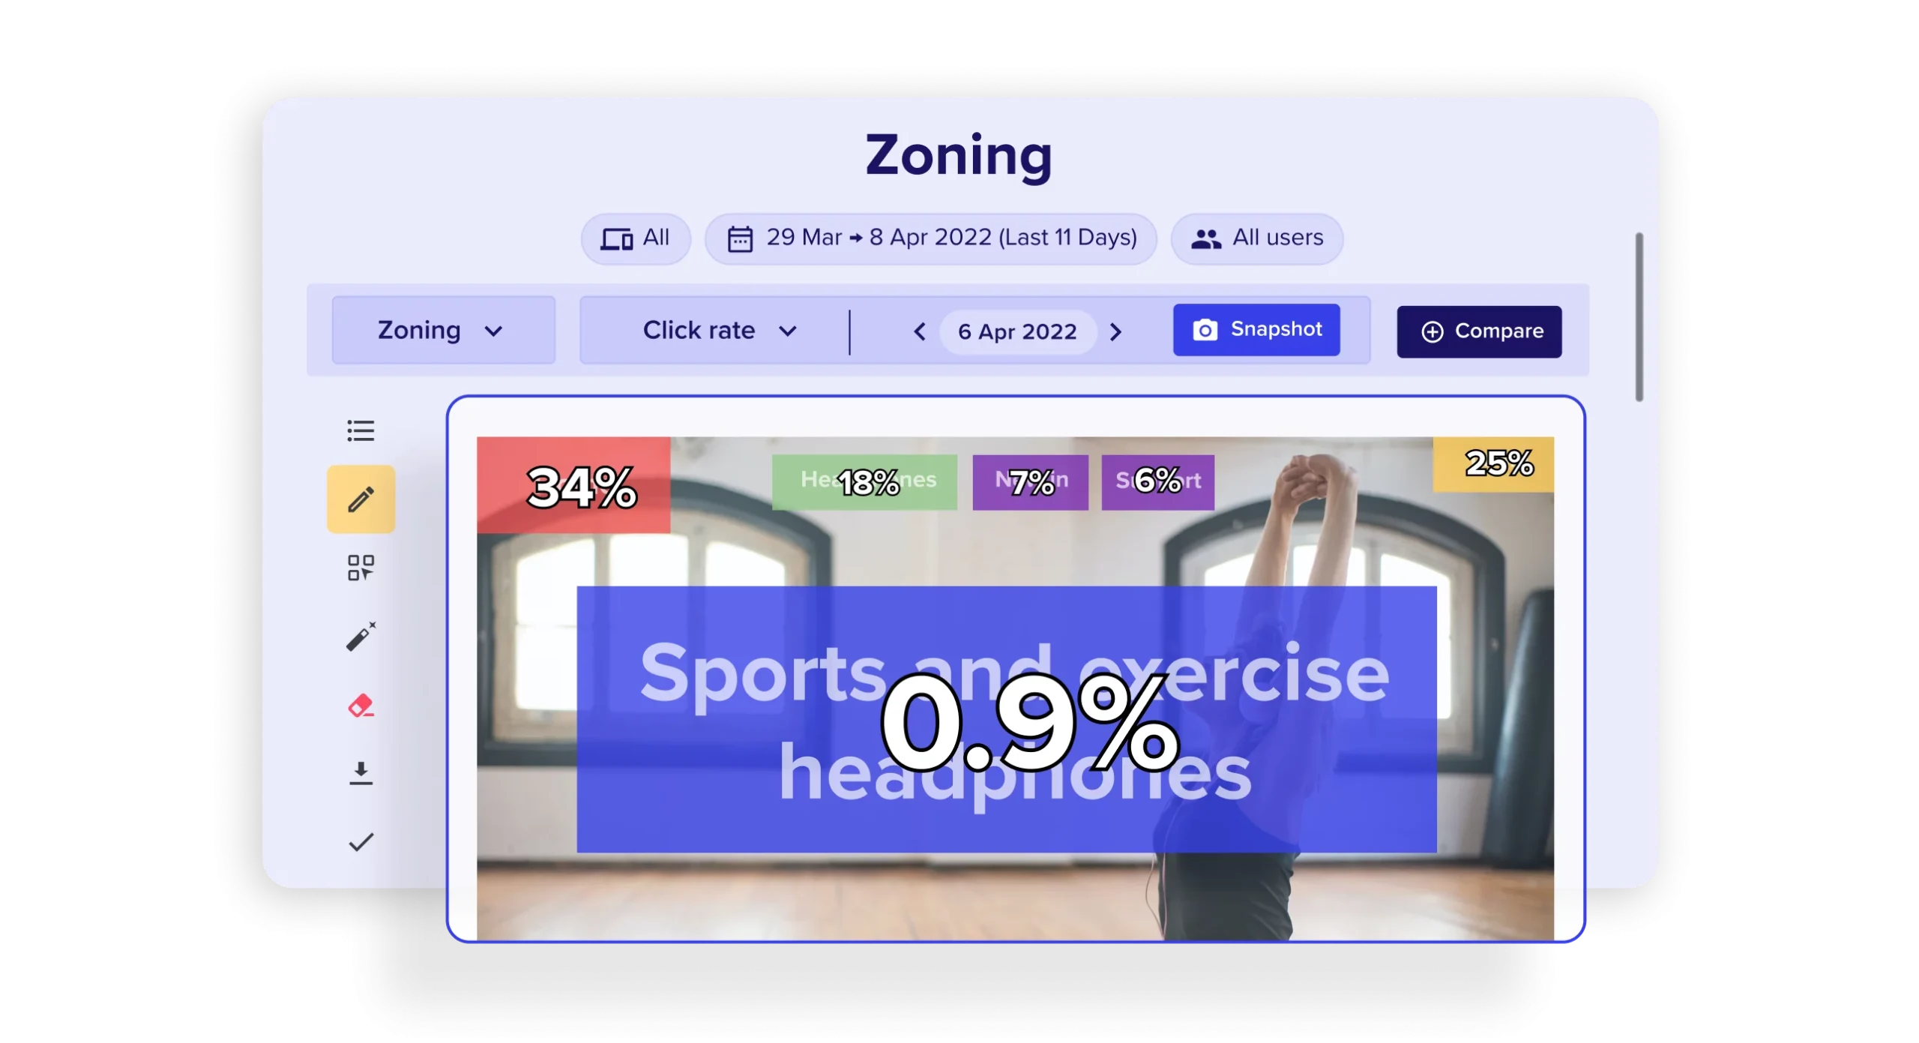This screenshot has height=1043, width=1919.
Task: Toggle to previous date arrow
Action: point(923,331)
